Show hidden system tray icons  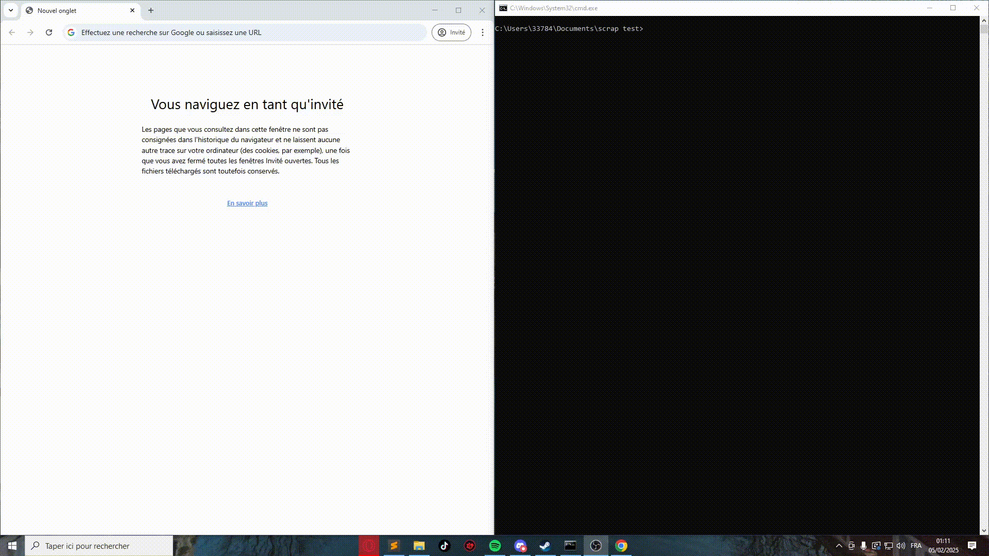[839, 546]
